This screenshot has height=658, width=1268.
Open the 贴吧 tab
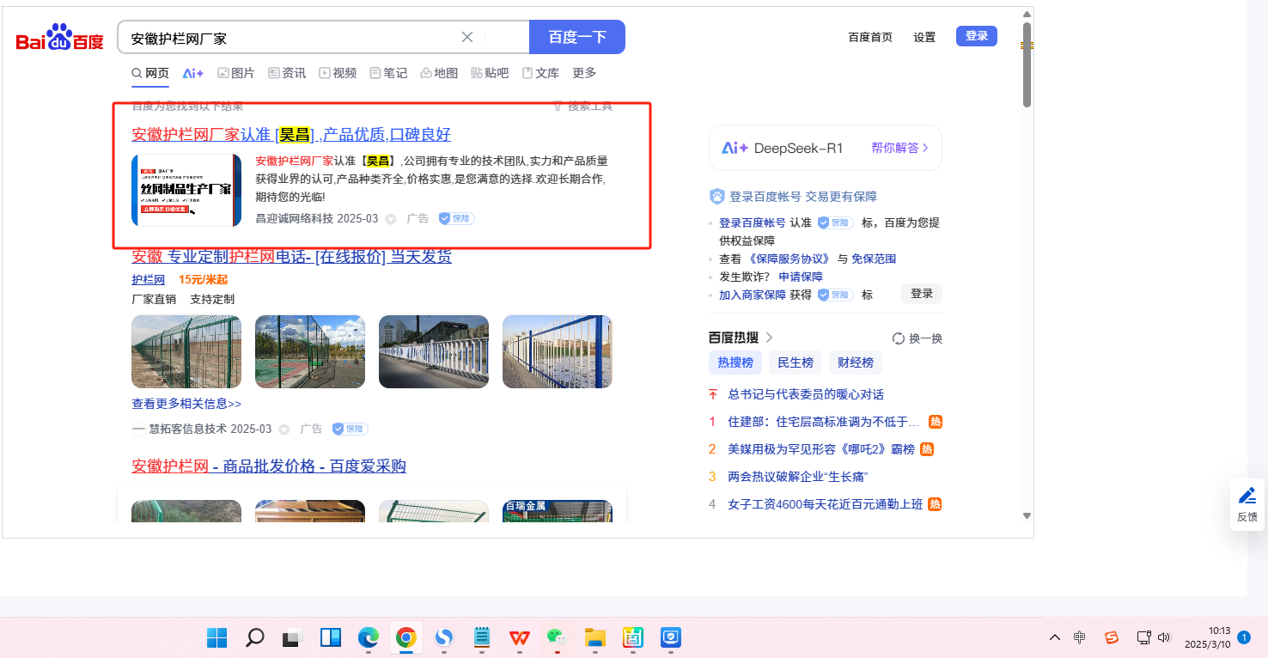click(490, 73)
